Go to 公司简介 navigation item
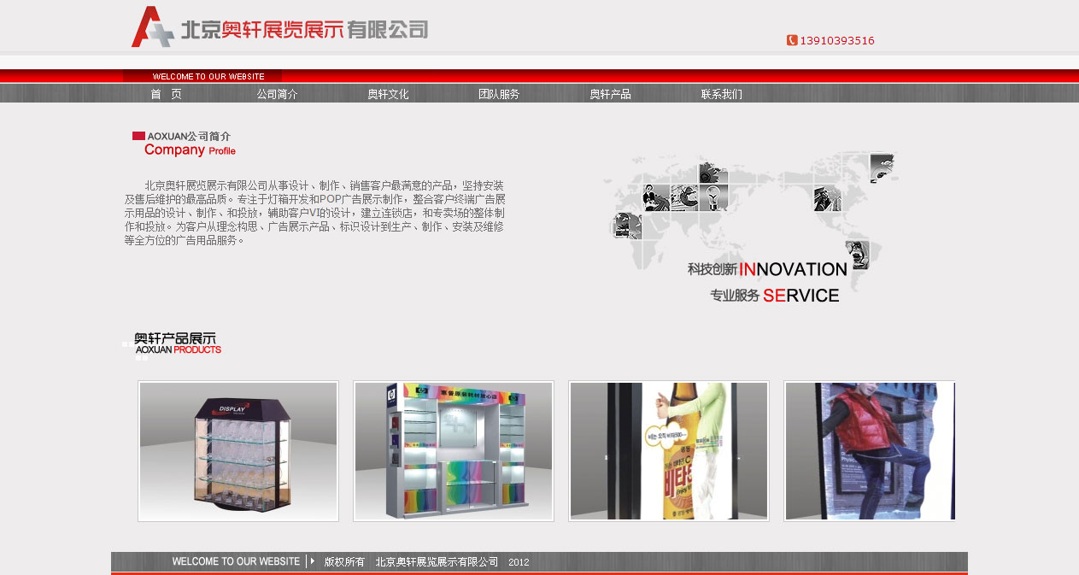Screen dimensions: 1079x575 277,94
